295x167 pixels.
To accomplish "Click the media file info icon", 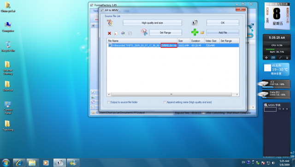I will coord(130,33).
